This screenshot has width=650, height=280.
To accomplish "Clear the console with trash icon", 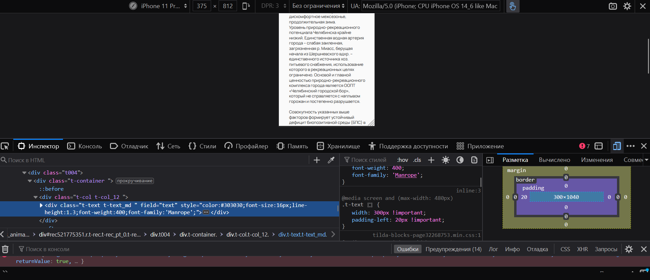I will (5, 249).
